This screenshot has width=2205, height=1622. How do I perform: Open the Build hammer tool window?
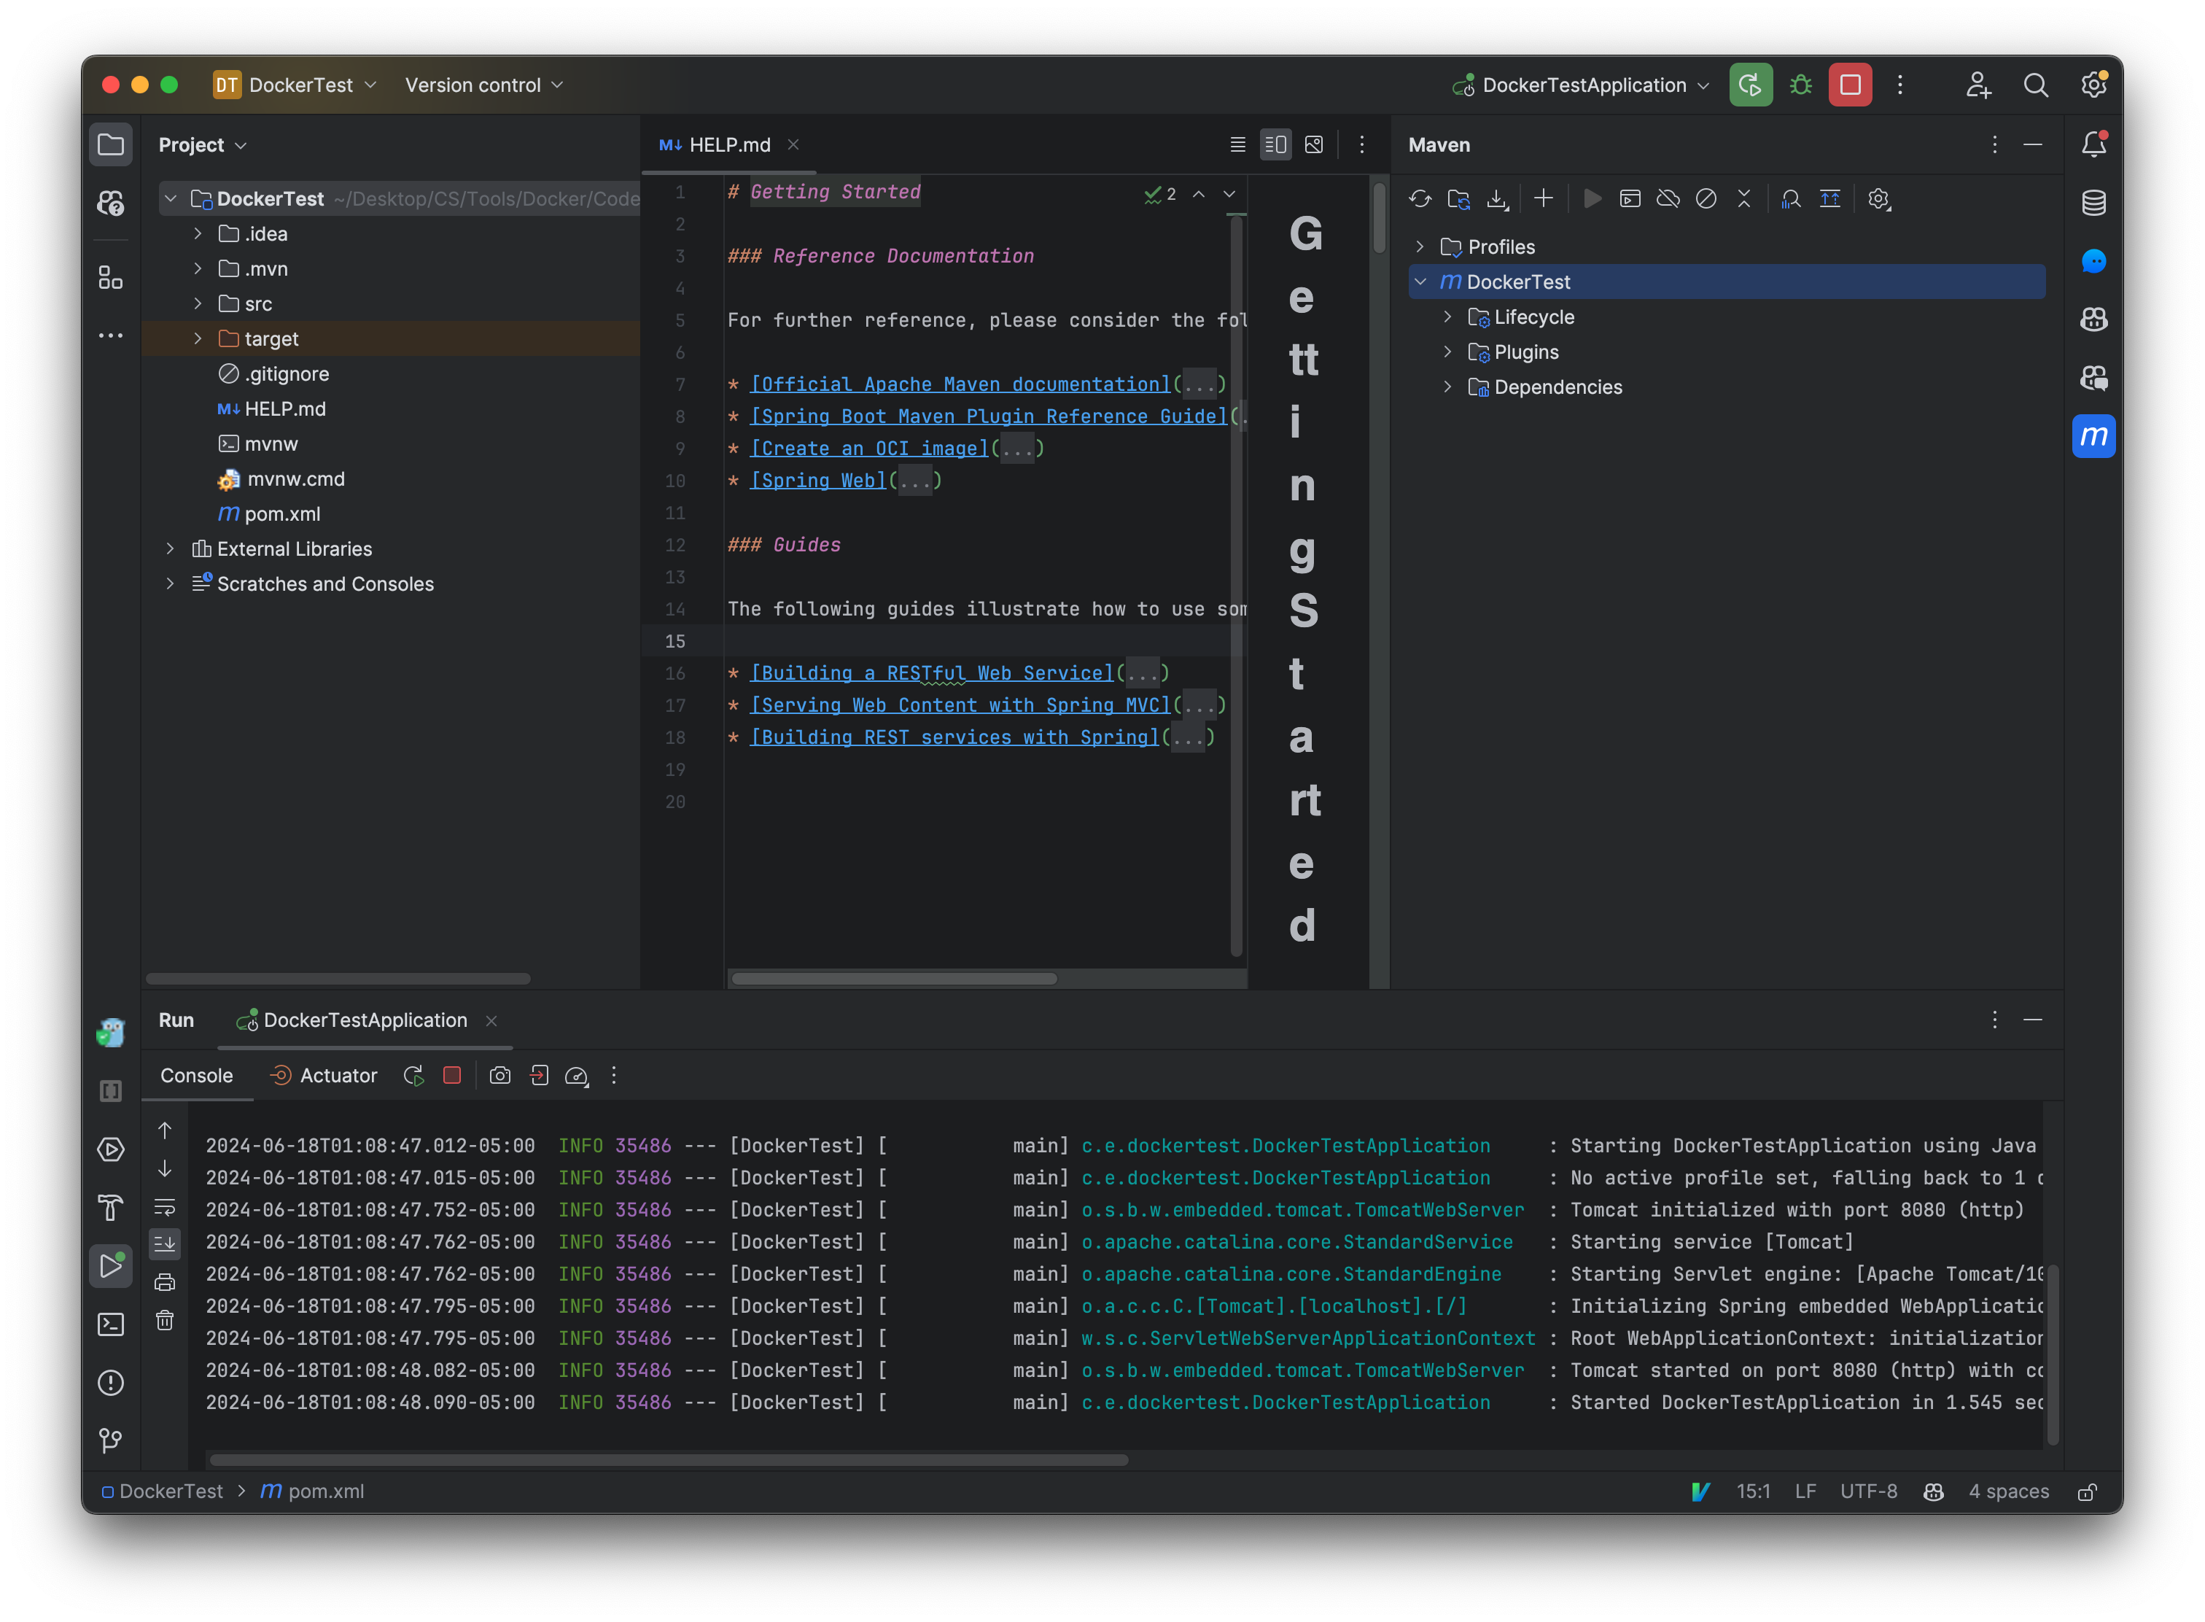tap(111, 1208)
